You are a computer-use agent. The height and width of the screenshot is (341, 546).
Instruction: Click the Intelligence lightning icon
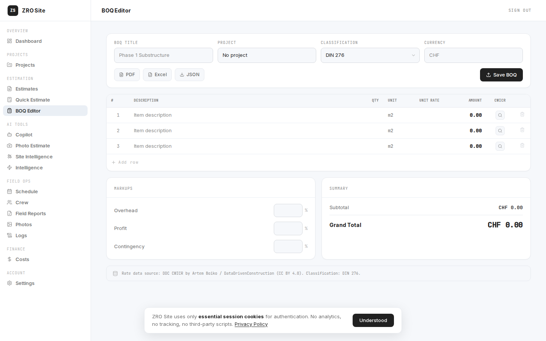pos(9,167)
